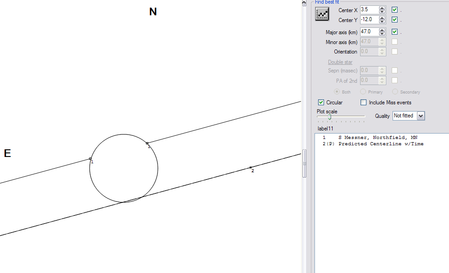The image size is (449, 273).
Task: Increase Center X value with up arrow
Action: [382, 8]
